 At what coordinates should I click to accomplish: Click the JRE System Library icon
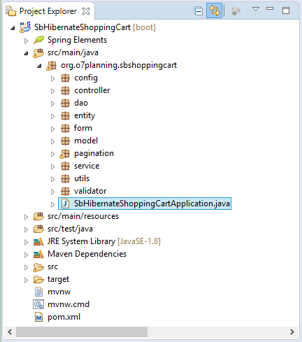click(38, 241)
